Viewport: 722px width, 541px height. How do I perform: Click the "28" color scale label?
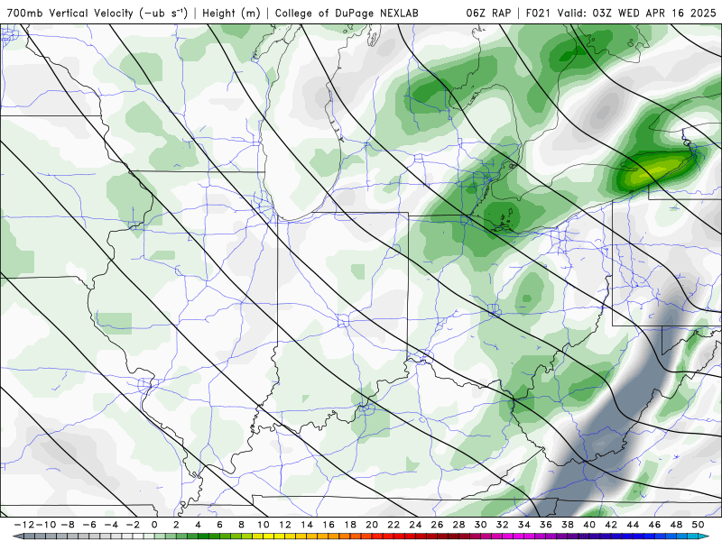coord(458,525)
